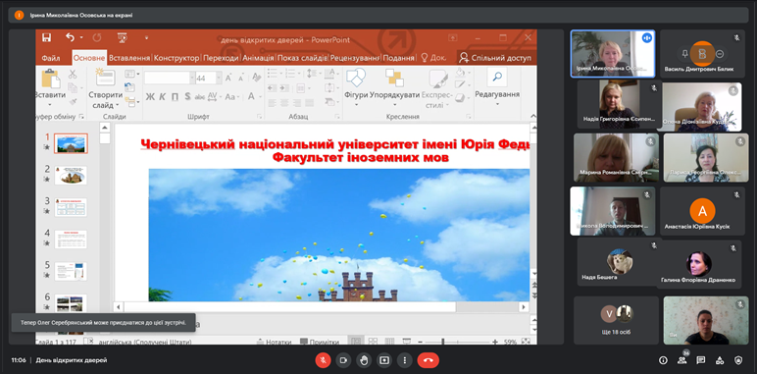Select slide 2 thumbnail

click(x=71, y=176)
